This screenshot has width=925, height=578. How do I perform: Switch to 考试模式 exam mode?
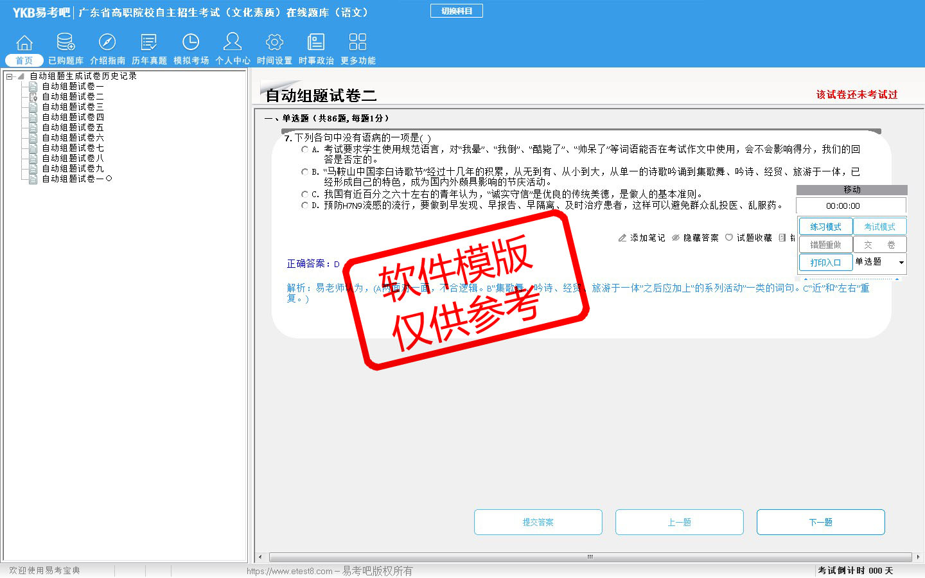click(x=879, y=227)
